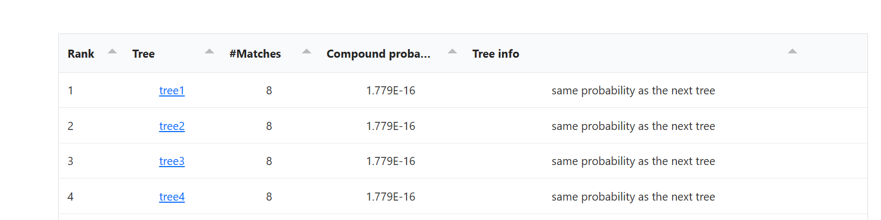The height and width of the screenshot is (220, 881).
Task: Click the sort arrow beside Tree header
Action: pyautogui.click(x=209, y=52)
